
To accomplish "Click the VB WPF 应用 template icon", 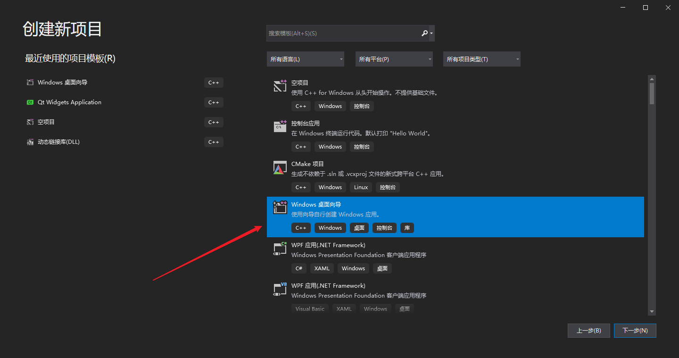I will pyautogui.click(x=280, y=289).
